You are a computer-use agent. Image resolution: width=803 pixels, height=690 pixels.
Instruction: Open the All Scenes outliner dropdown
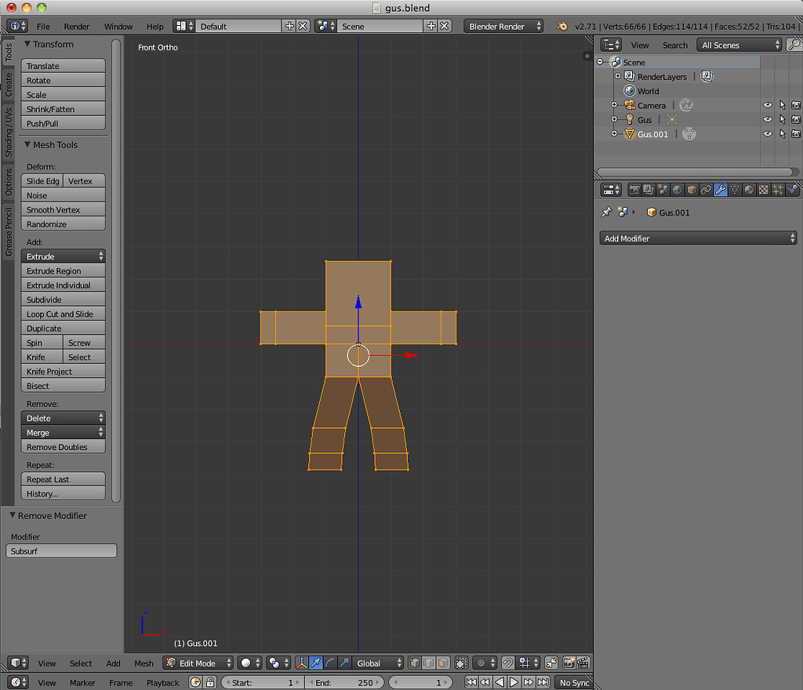[x=739, y=45]
